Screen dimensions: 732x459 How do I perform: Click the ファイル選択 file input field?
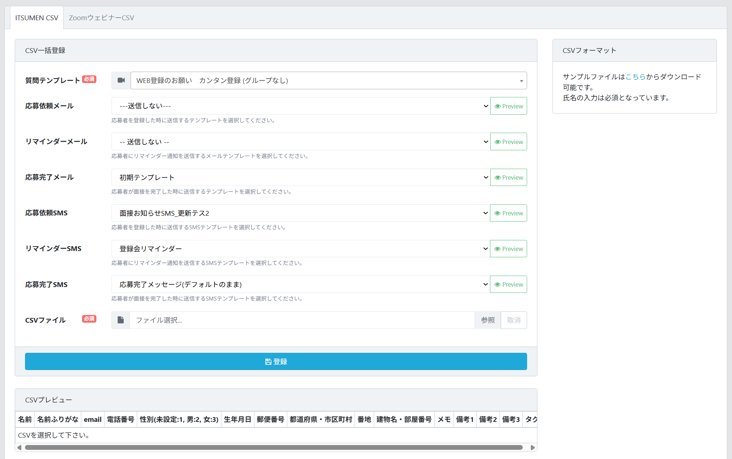[x=302, y=320]
